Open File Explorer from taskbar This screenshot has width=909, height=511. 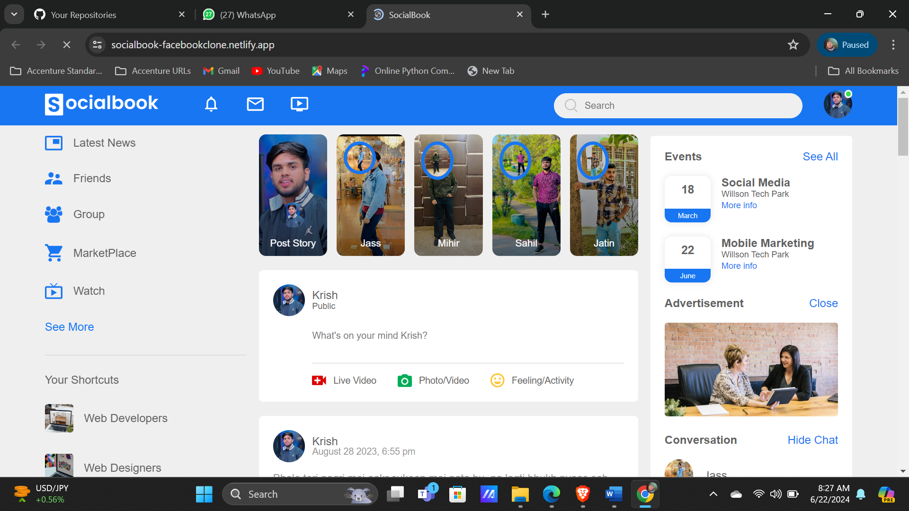coord(520,494)
